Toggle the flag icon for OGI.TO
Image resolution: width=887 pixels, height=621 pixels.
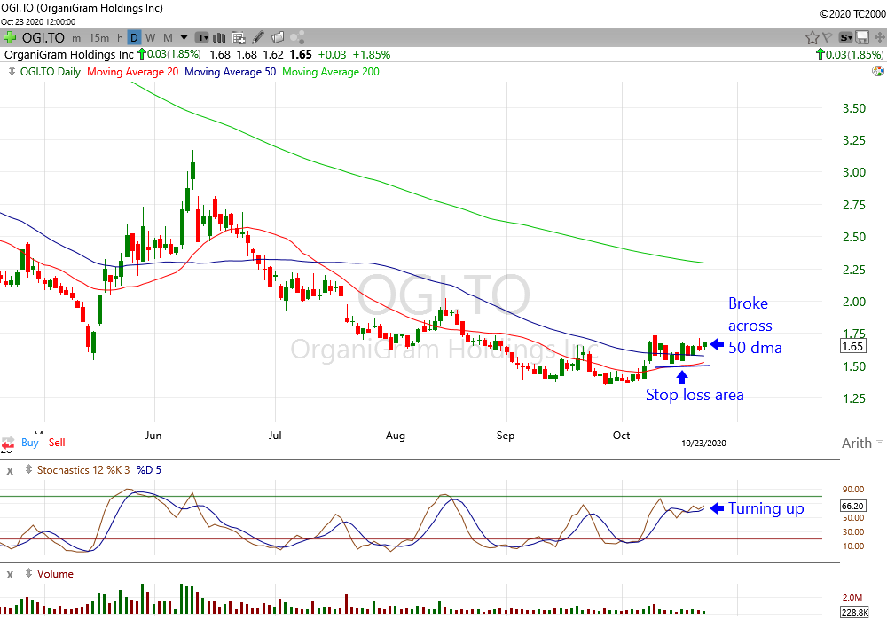click(827, 37)
